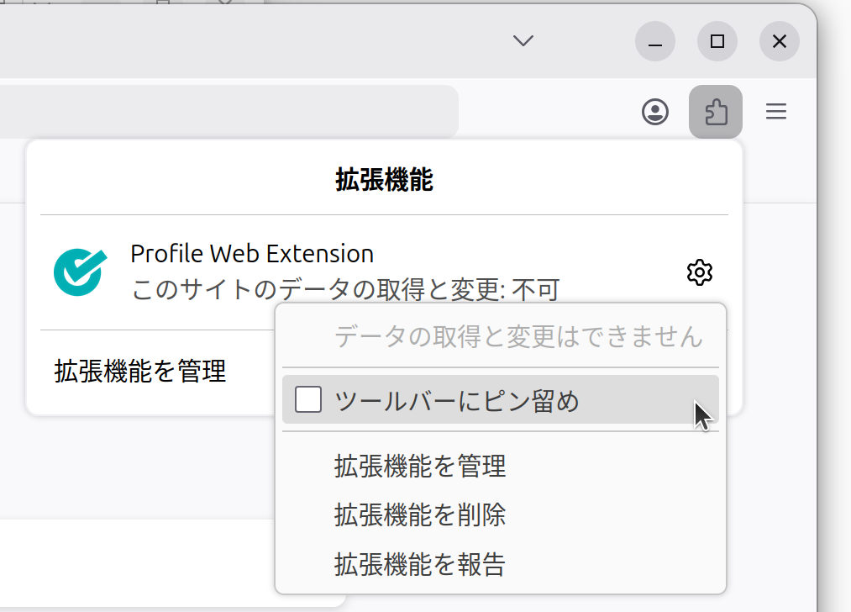
Task: Focus the address bar field
Action: pos(227,111)
